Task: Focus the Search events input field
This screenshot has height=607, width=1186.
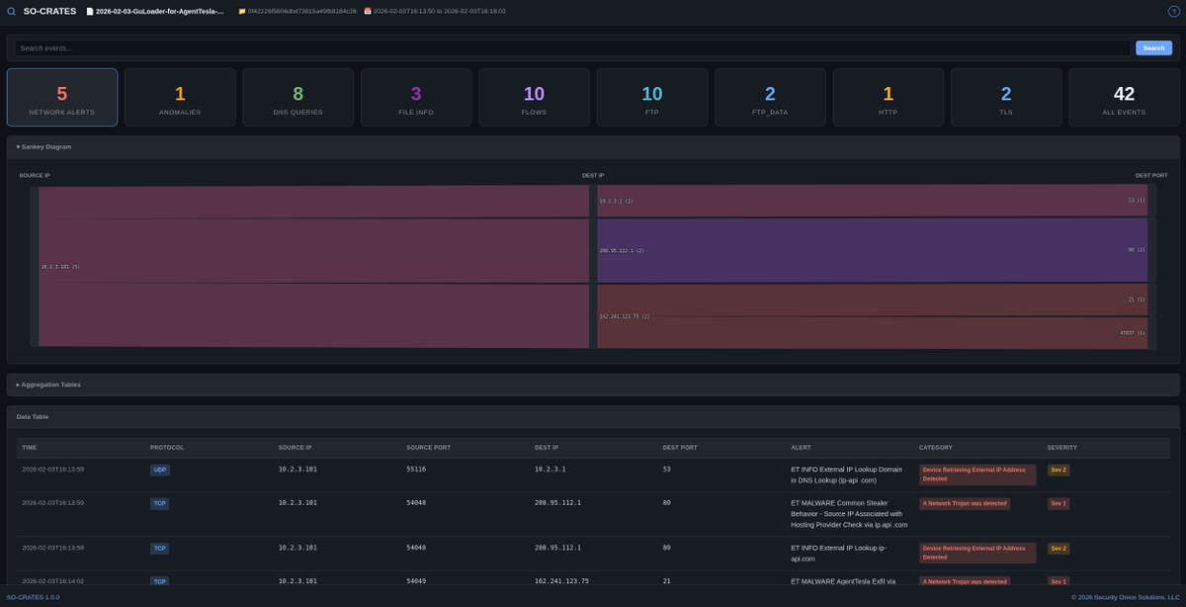Action: [572, 47]
